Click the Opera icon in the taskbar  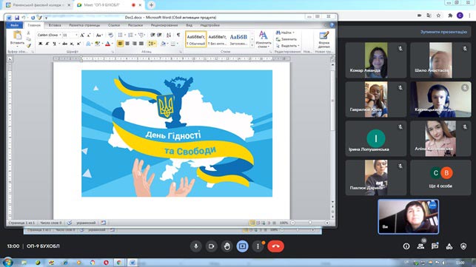[x=106, y=263]
